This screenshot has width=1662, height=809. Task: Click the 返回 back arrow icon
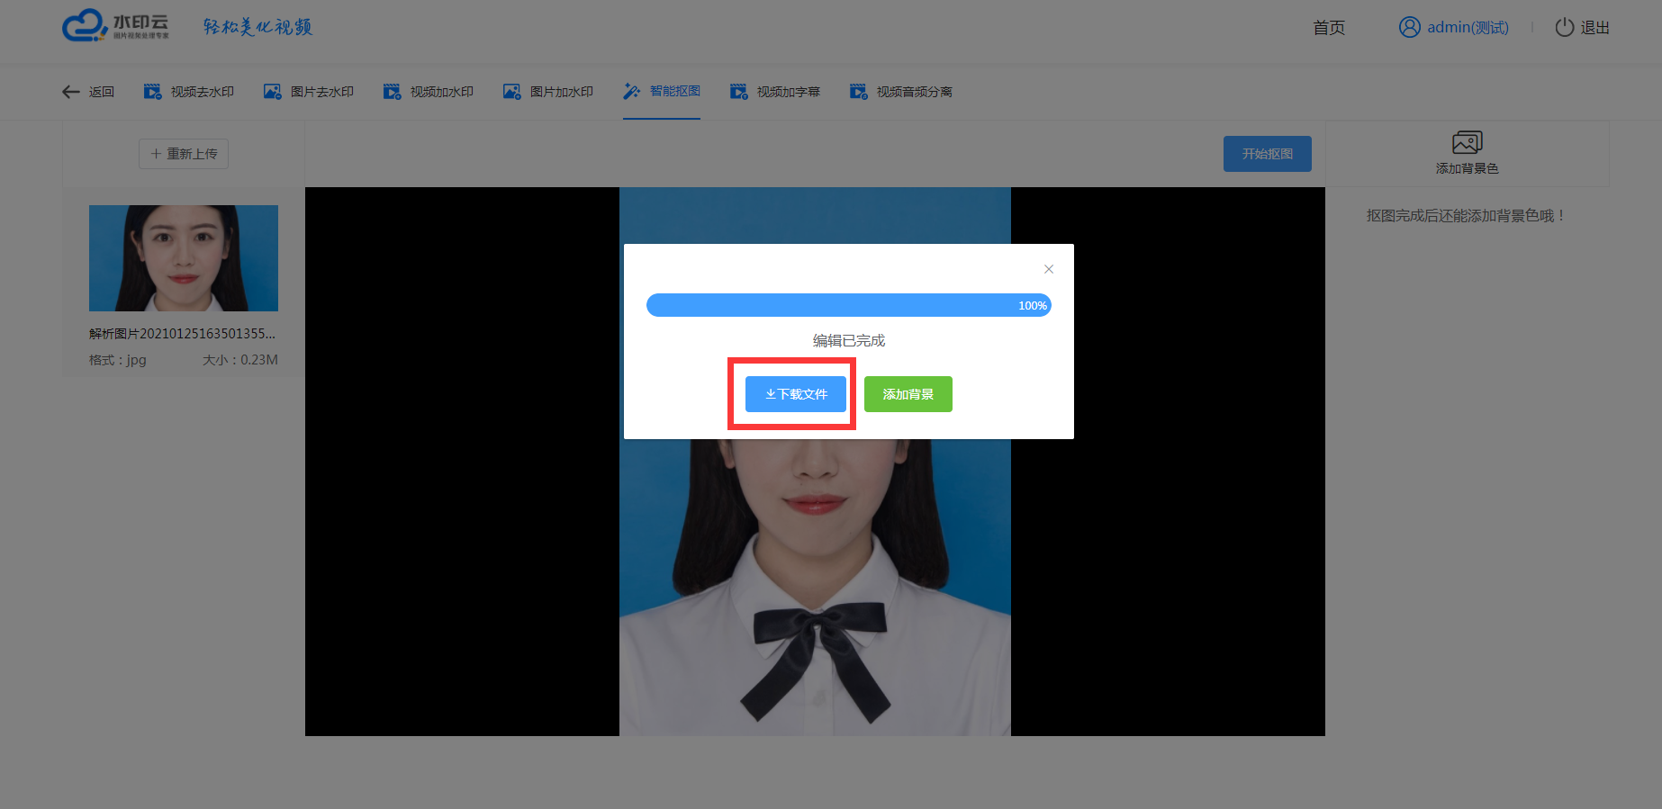pos(70,92)
